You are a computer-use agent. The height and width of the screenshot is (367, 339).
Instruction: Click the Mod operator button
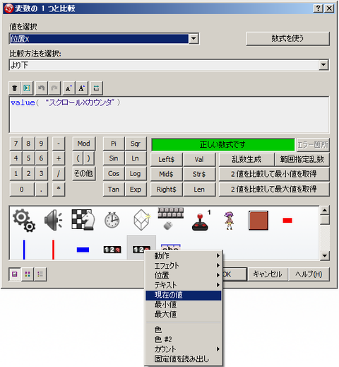[84, 144]
